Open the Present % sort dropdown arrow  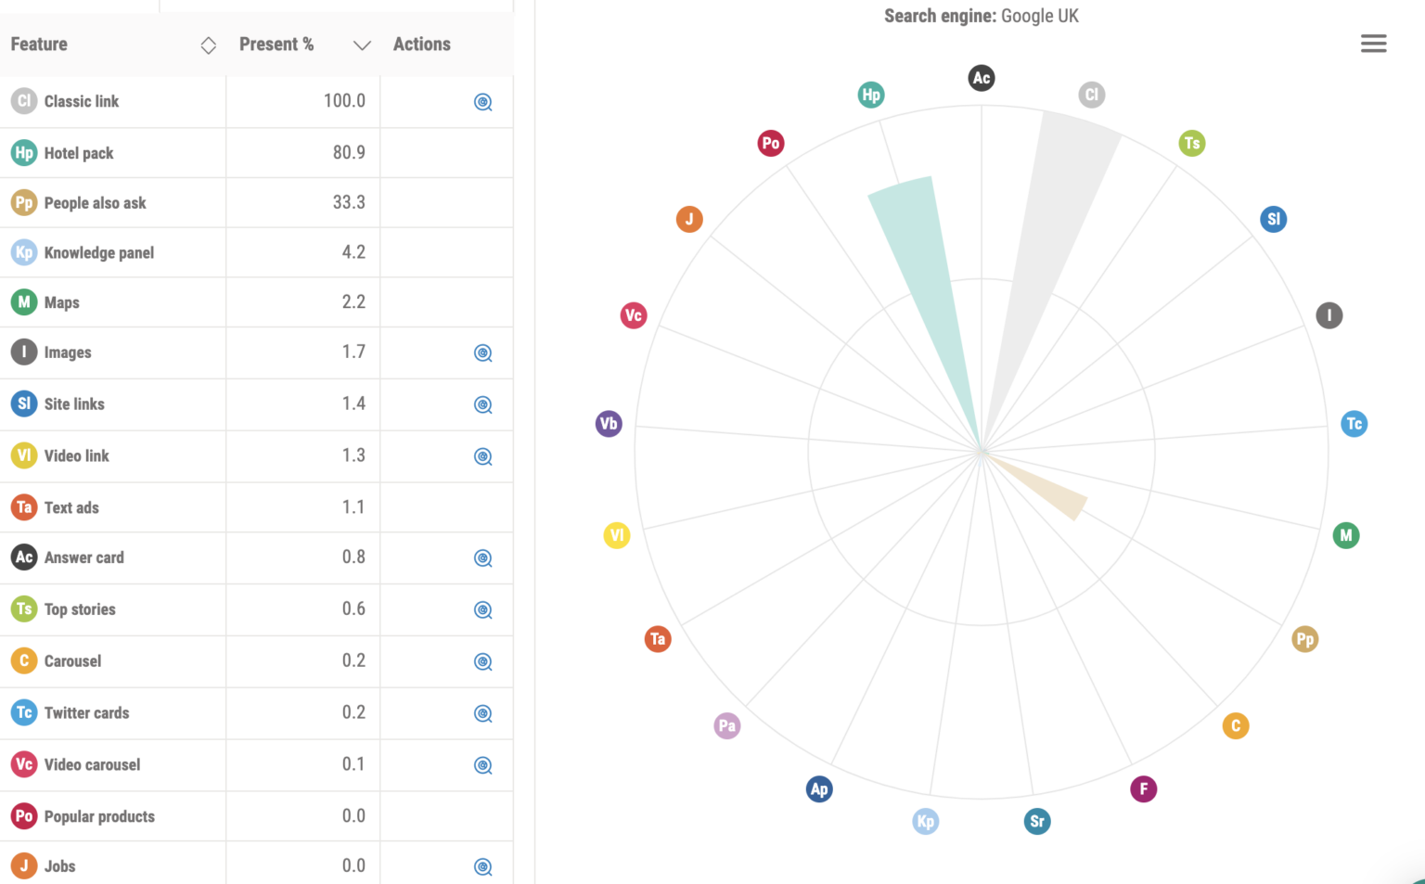tap(362, 45)
